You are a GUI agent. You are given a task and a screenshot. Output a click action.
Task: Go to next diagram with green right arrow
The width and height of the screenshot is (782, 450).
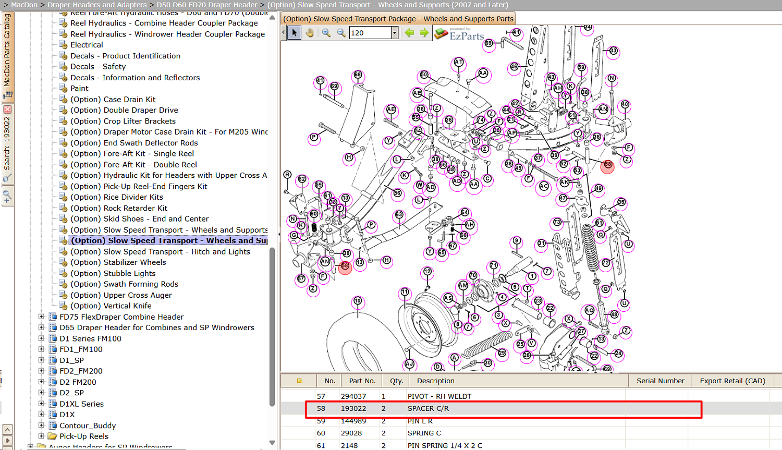tap(424, 33)
